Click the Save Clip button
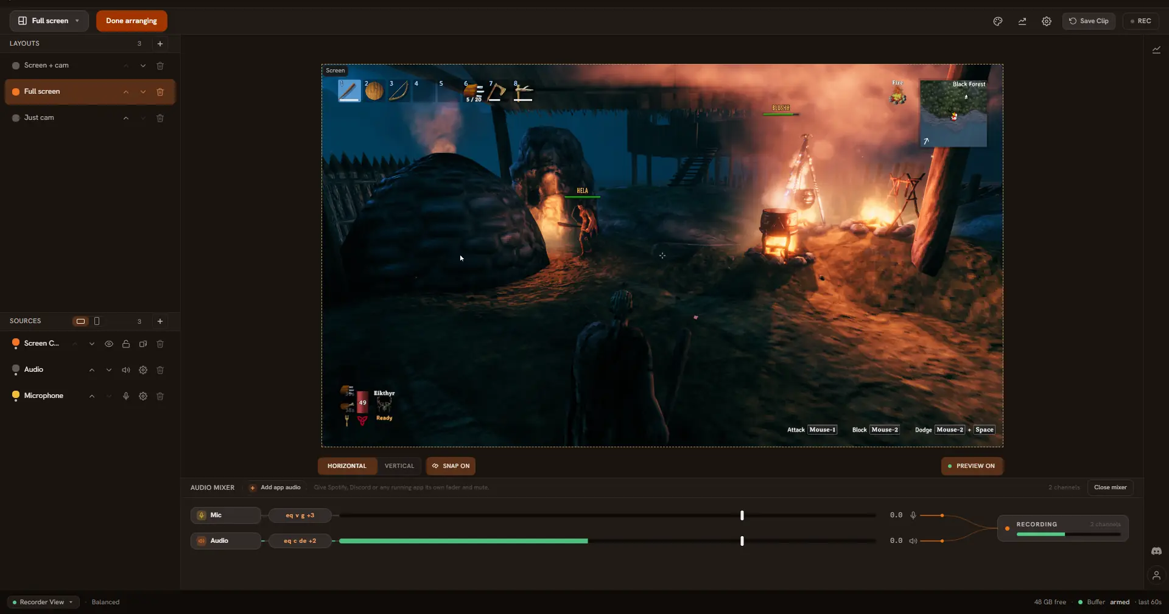 point(1089,21)
